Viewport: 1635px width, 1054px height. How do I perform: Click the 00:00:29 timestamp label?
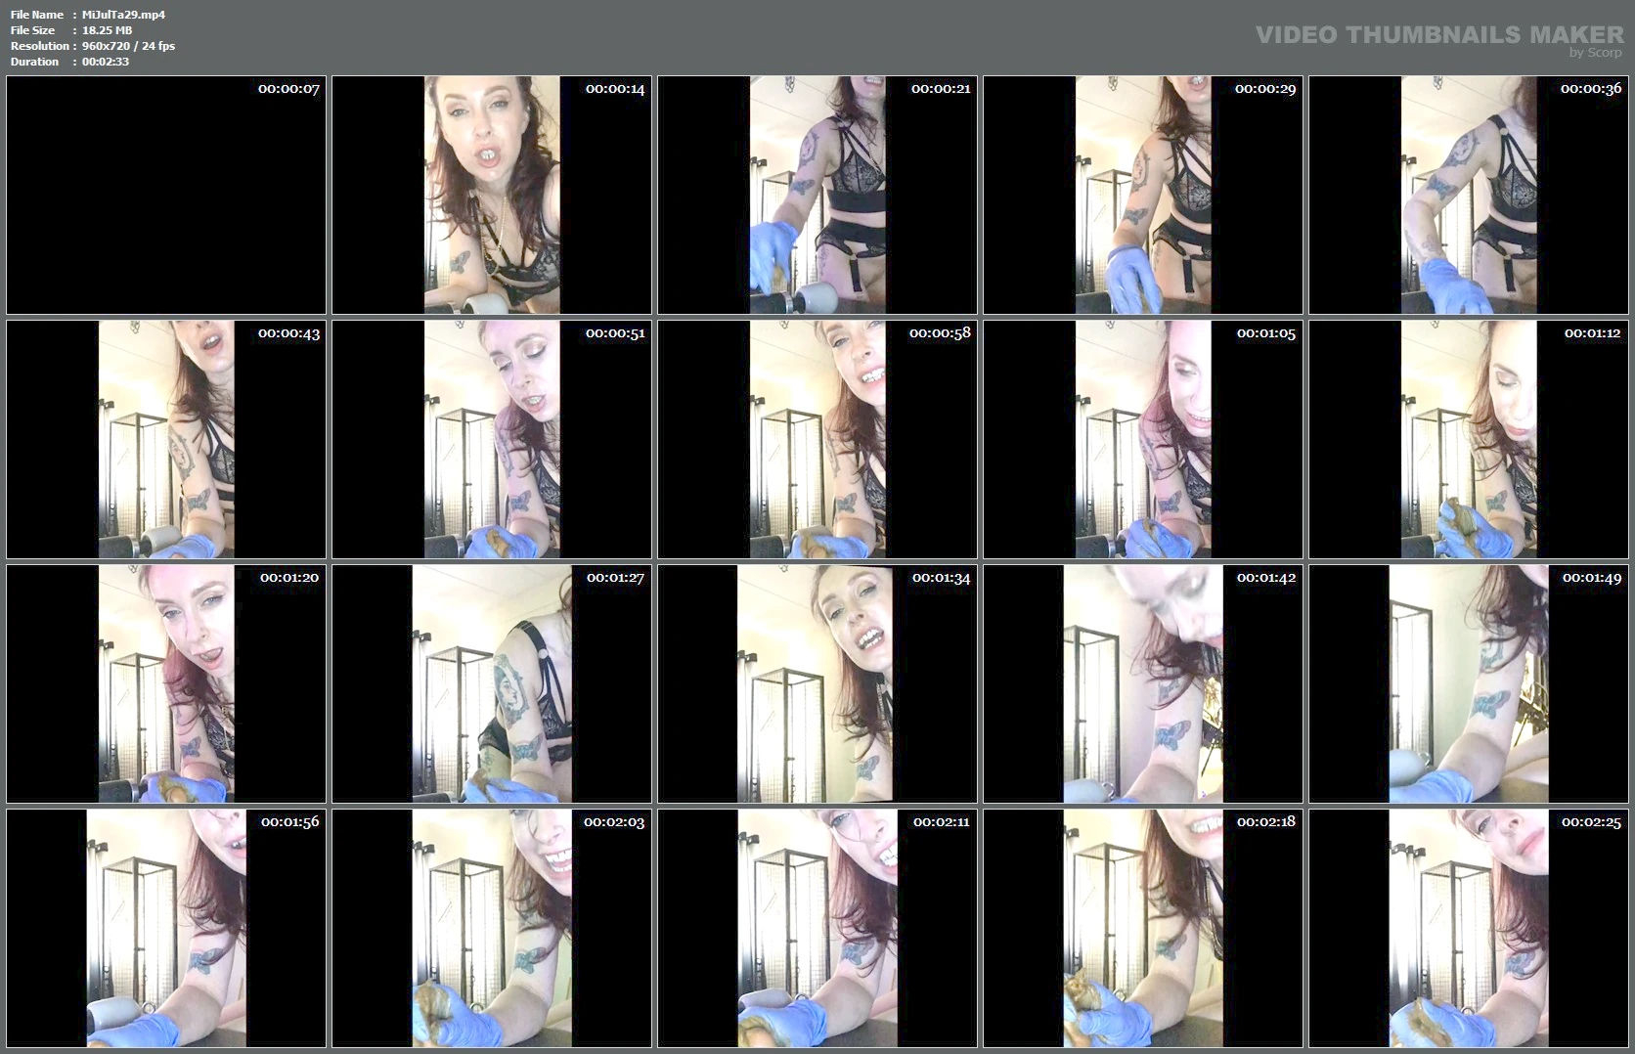1265,89
